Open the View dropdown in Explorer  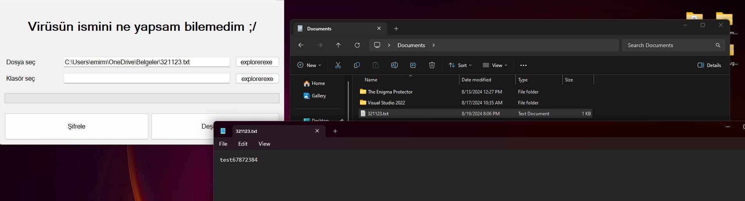pos(495,65)
